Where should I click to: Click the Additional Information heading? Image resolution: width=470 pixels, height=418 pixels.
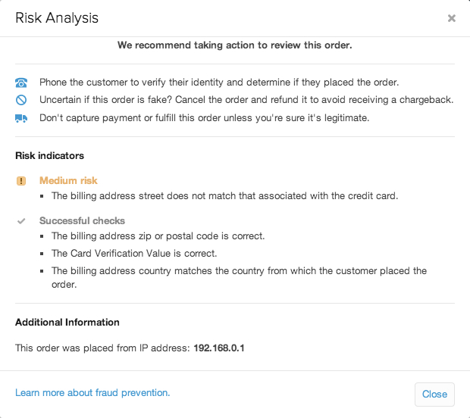pyautogui.click(x=67, y=323)
